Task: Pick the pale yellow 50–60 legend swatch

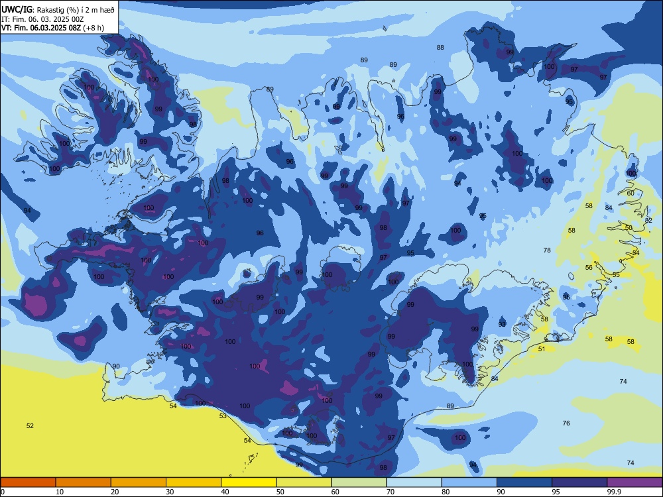Action: coord(304,482)
